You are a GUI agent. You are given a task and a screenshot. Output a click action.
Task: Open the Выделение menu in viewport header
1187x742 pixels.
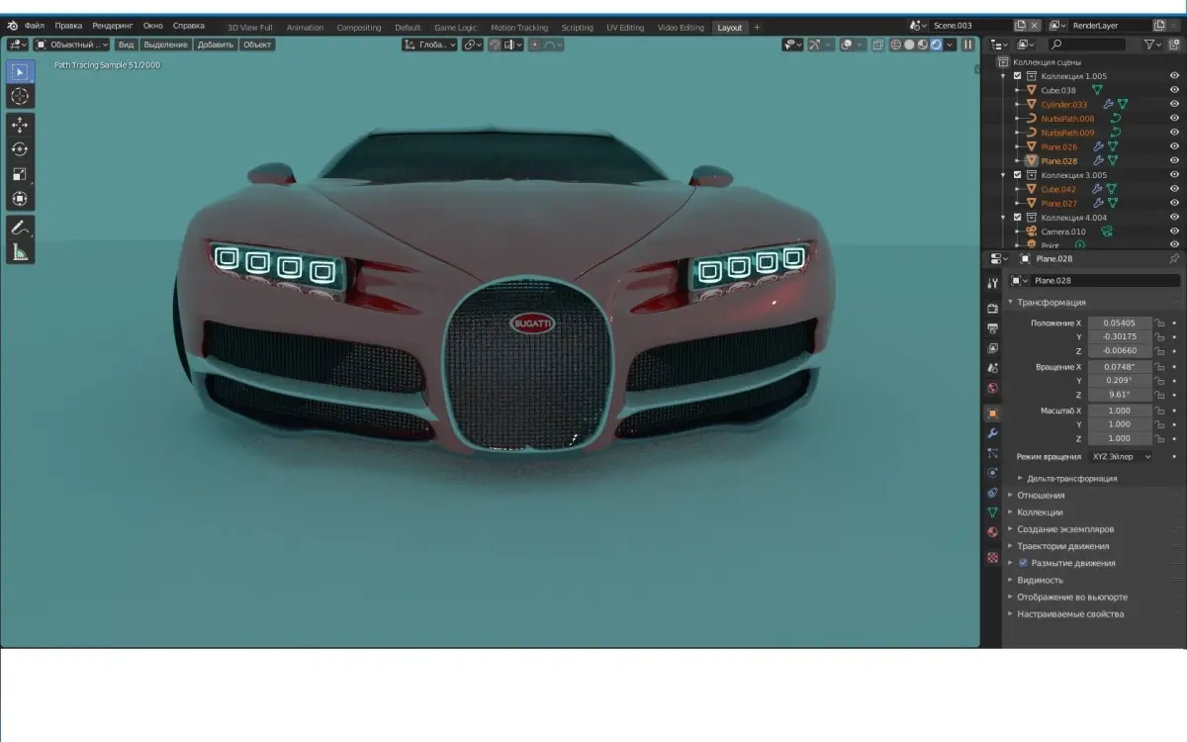[165, 45]
